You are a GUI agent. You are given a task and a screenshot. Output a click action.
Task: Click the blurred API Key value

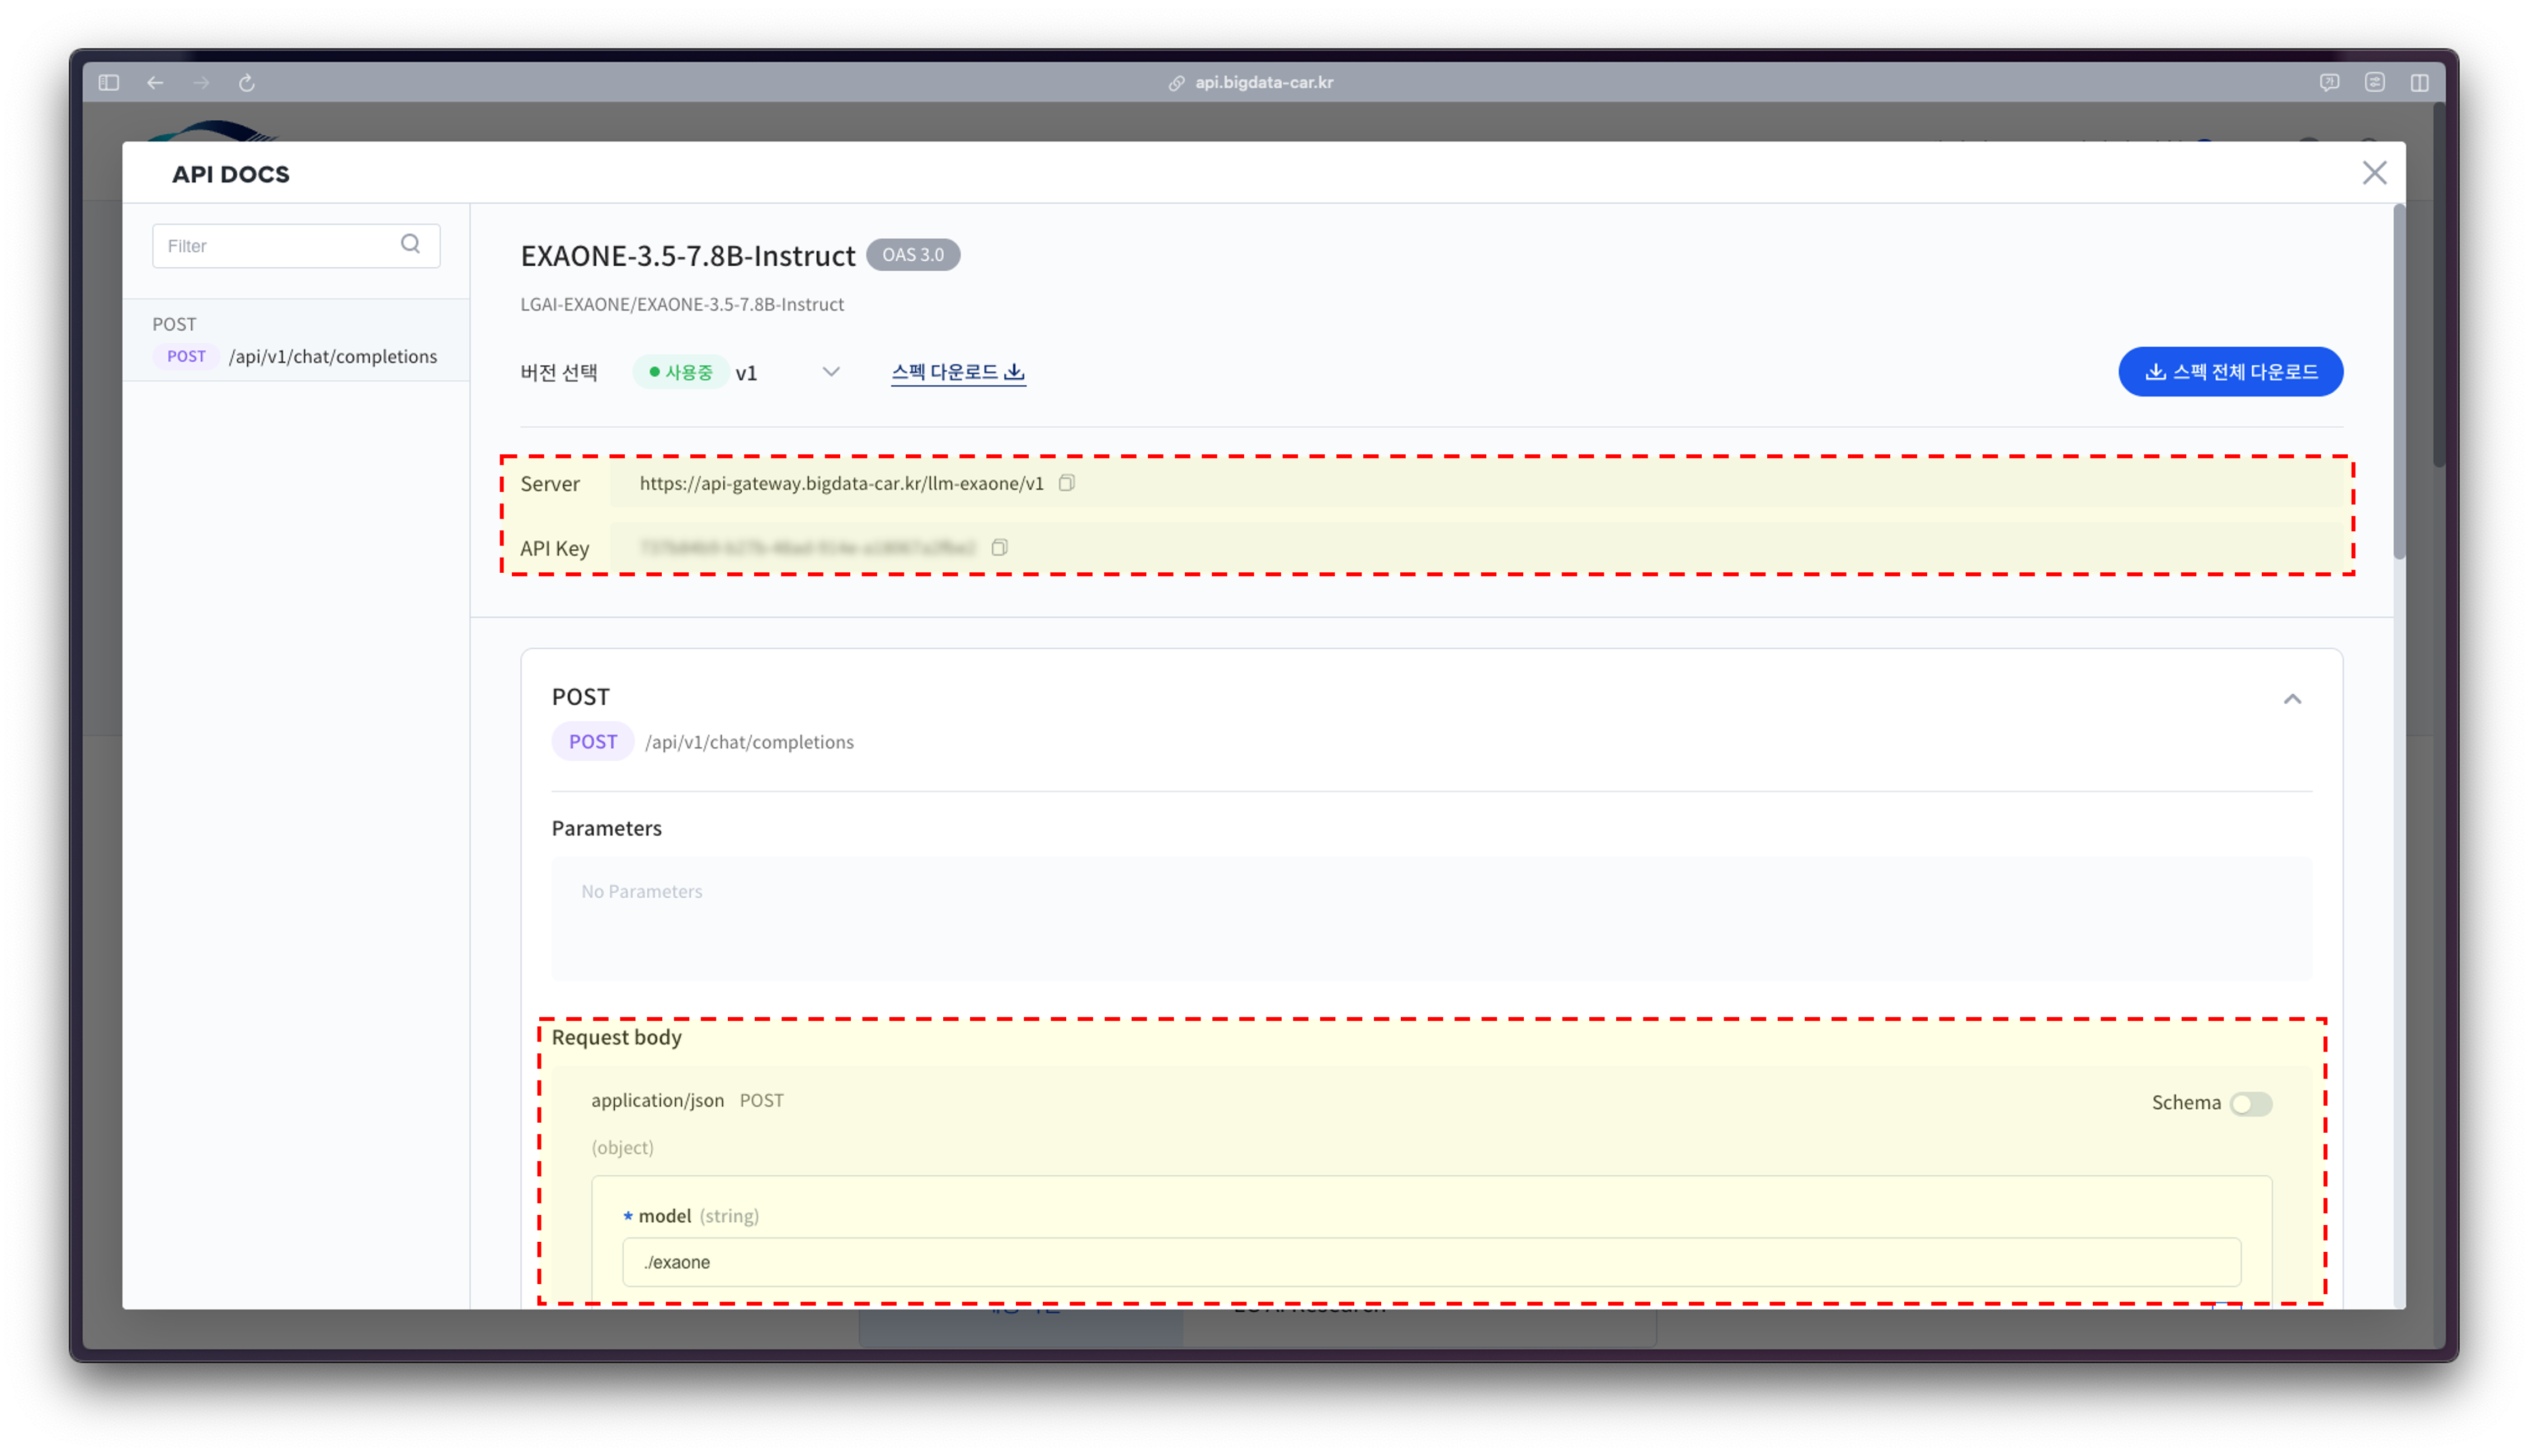808,547
